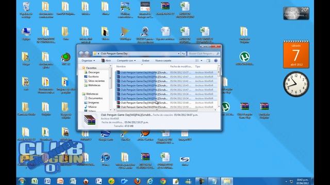Viewport: 330px width, 185px height.
Task: Click the change view icon
Action: [x=197, y=61]
